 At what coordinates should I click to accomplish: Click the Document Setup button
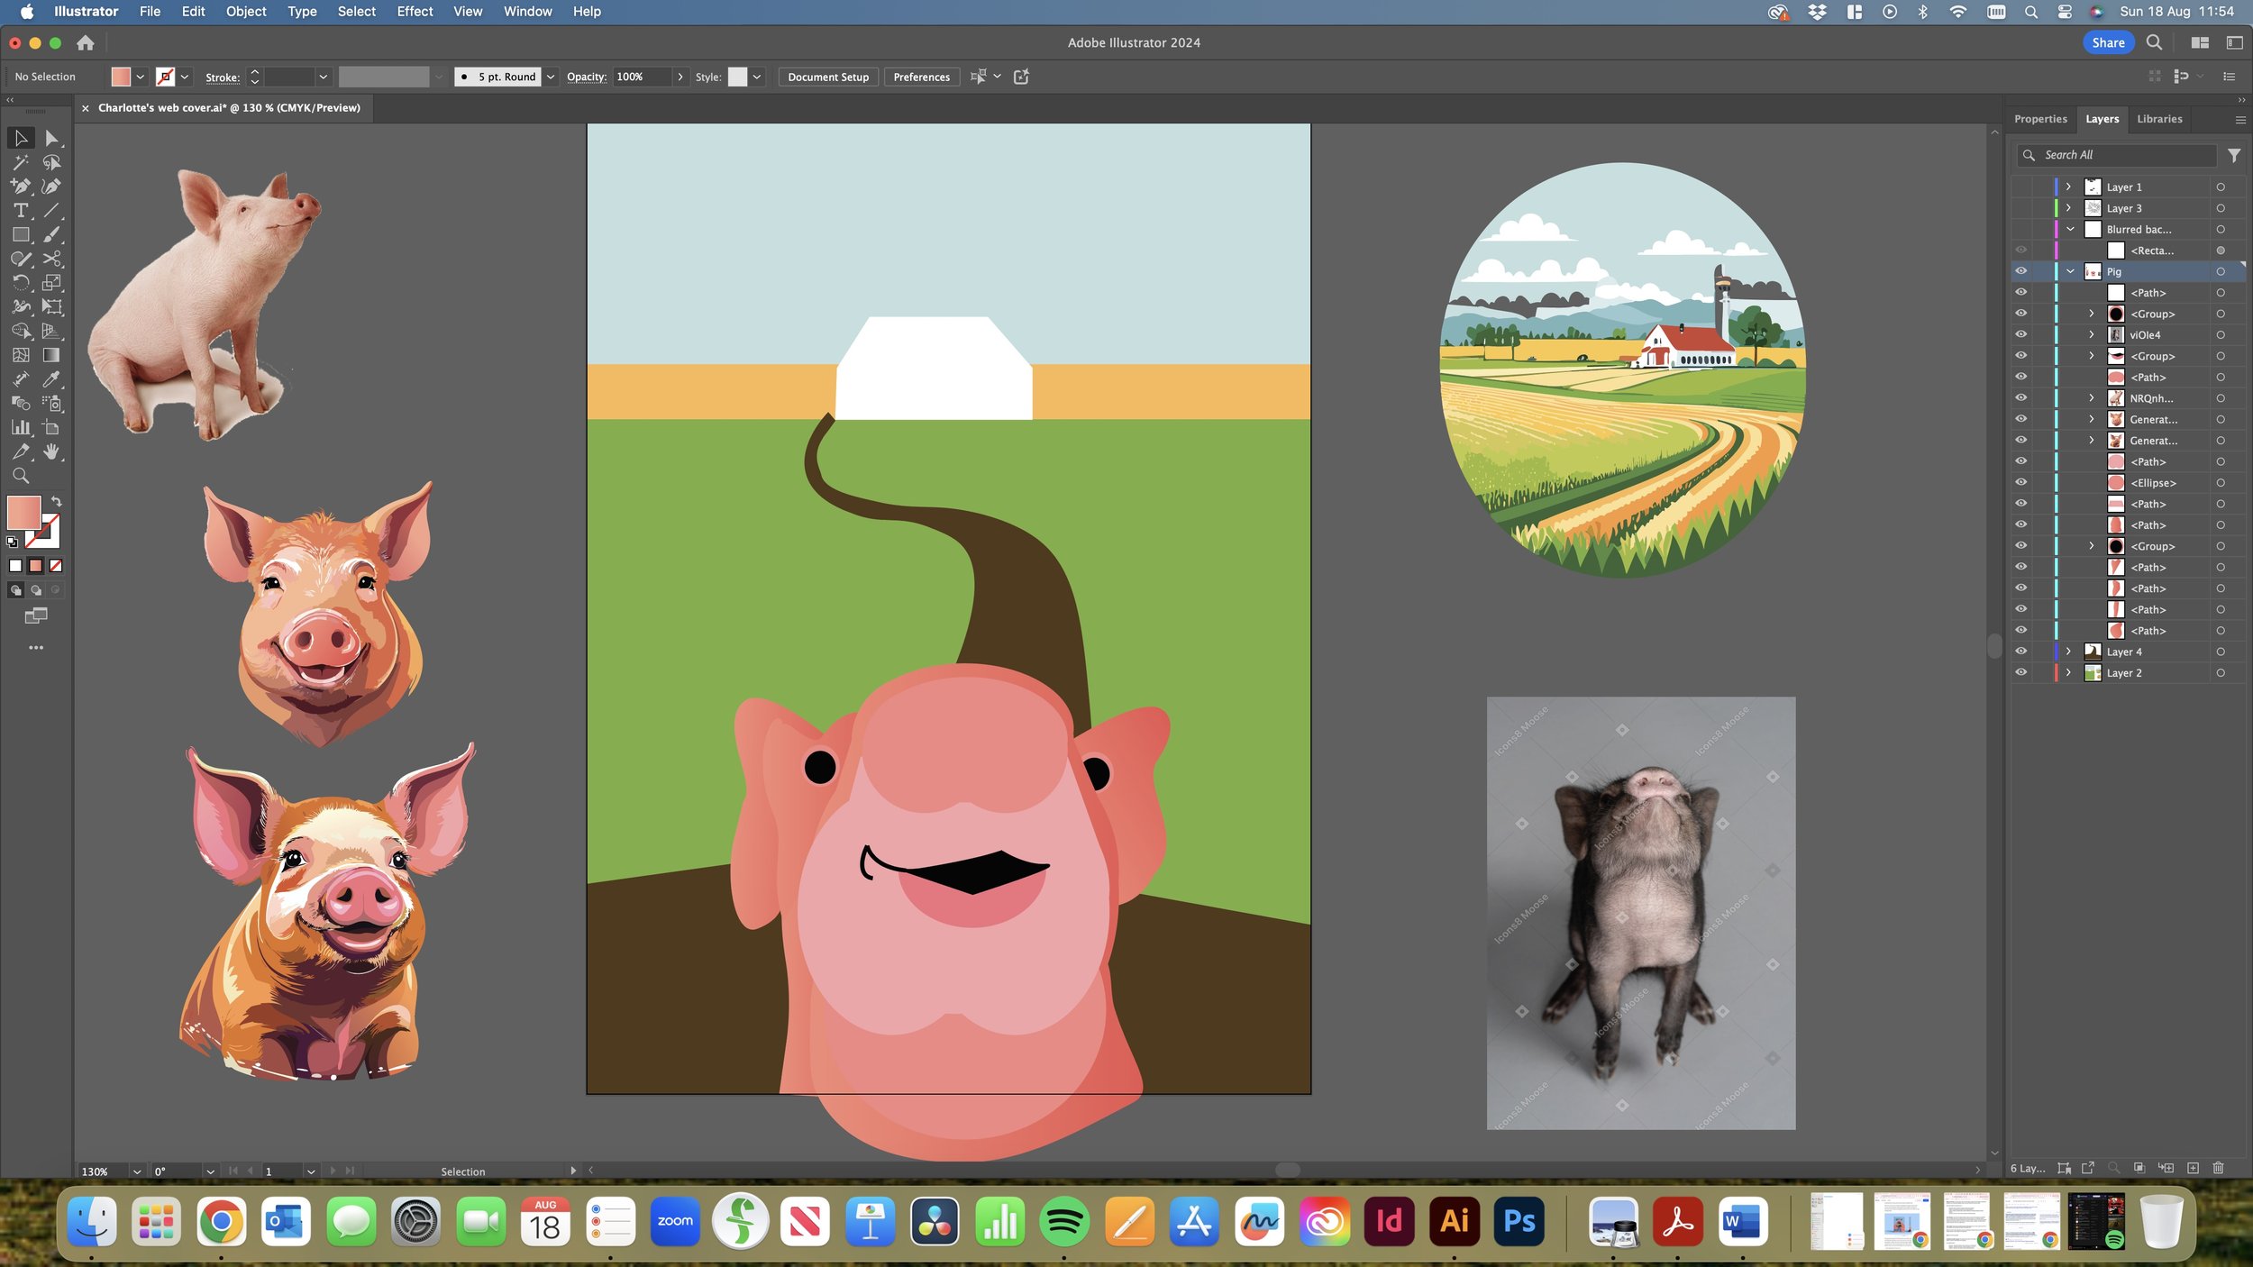(x=828, y=77)
